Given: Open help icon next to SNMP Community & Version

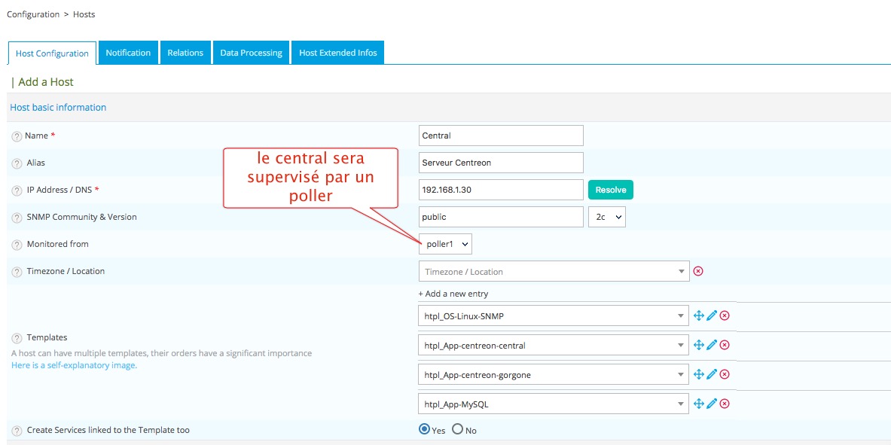Looking at the screenshot, I should (17, 218).
